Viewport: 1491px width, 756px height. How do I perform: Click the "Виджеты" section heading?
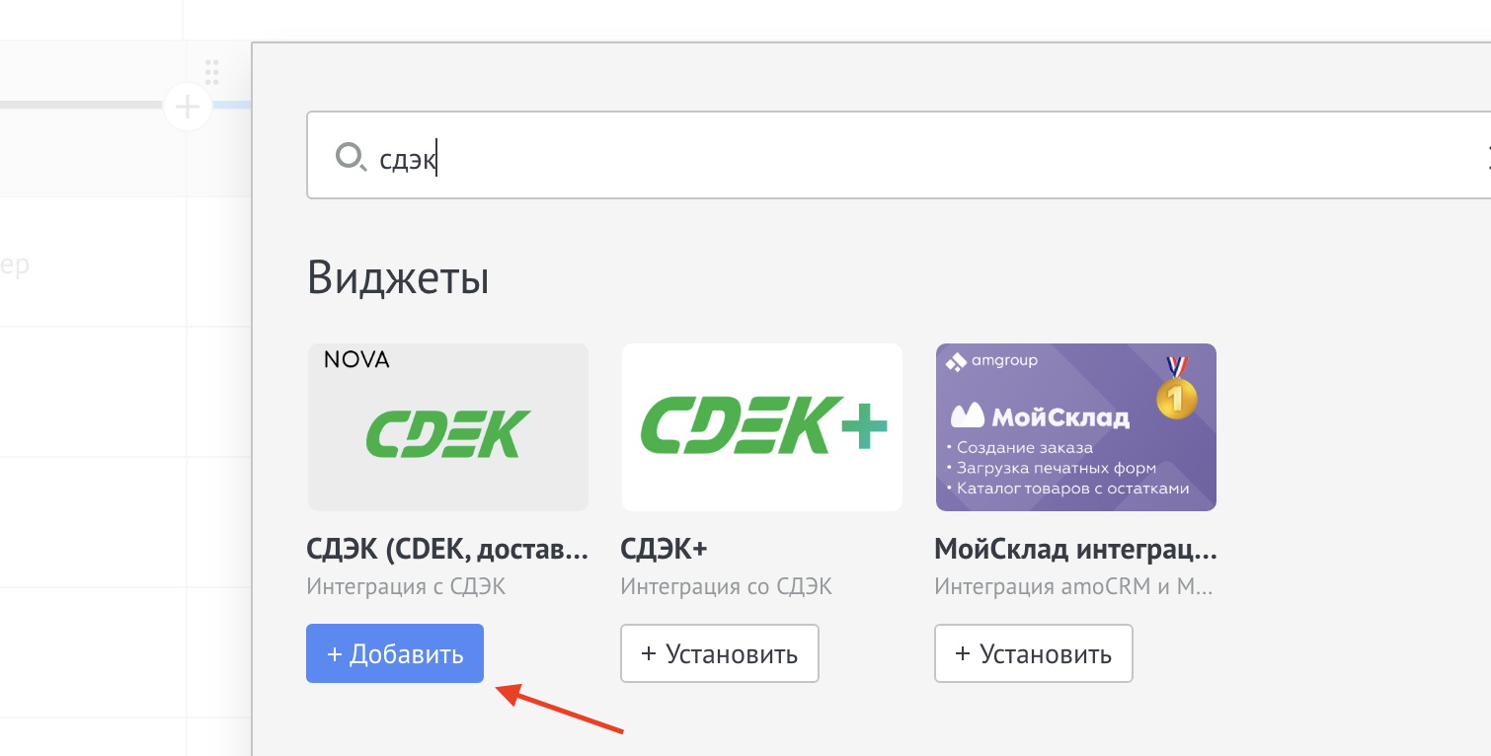click(x=398, y=278)
